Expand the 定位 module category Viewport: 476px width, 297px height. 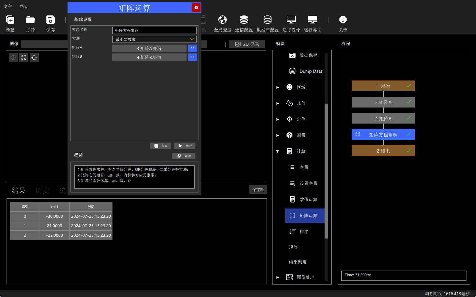(x=278, y=119)
